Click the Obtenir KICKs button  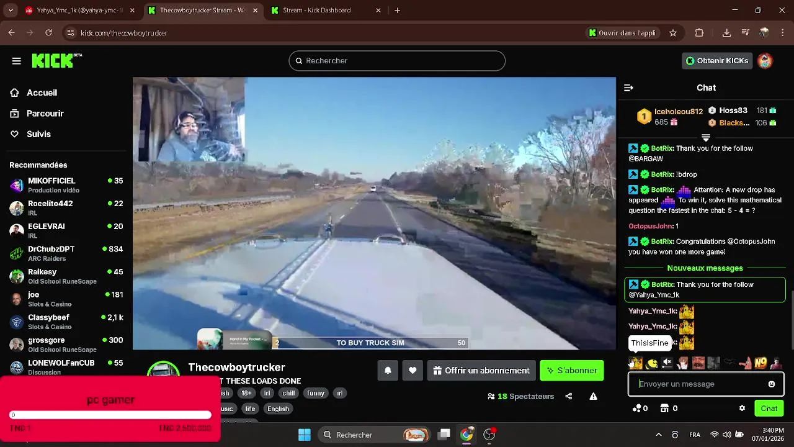[x=717, y=61]
